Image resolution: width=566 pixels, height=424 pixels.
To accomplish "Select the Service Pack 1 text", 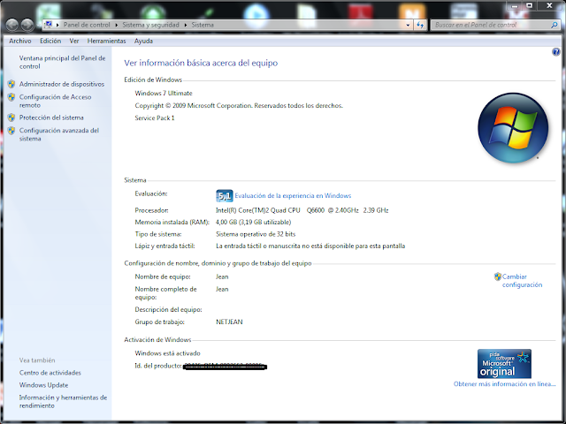I will [x=155, y=117].
